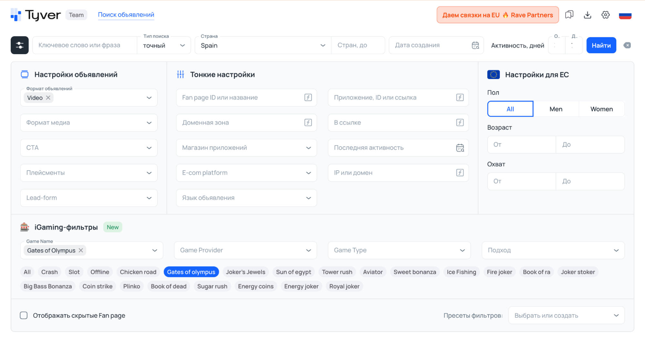
Task: Click the download icon in header
Action: coord(588,15)
